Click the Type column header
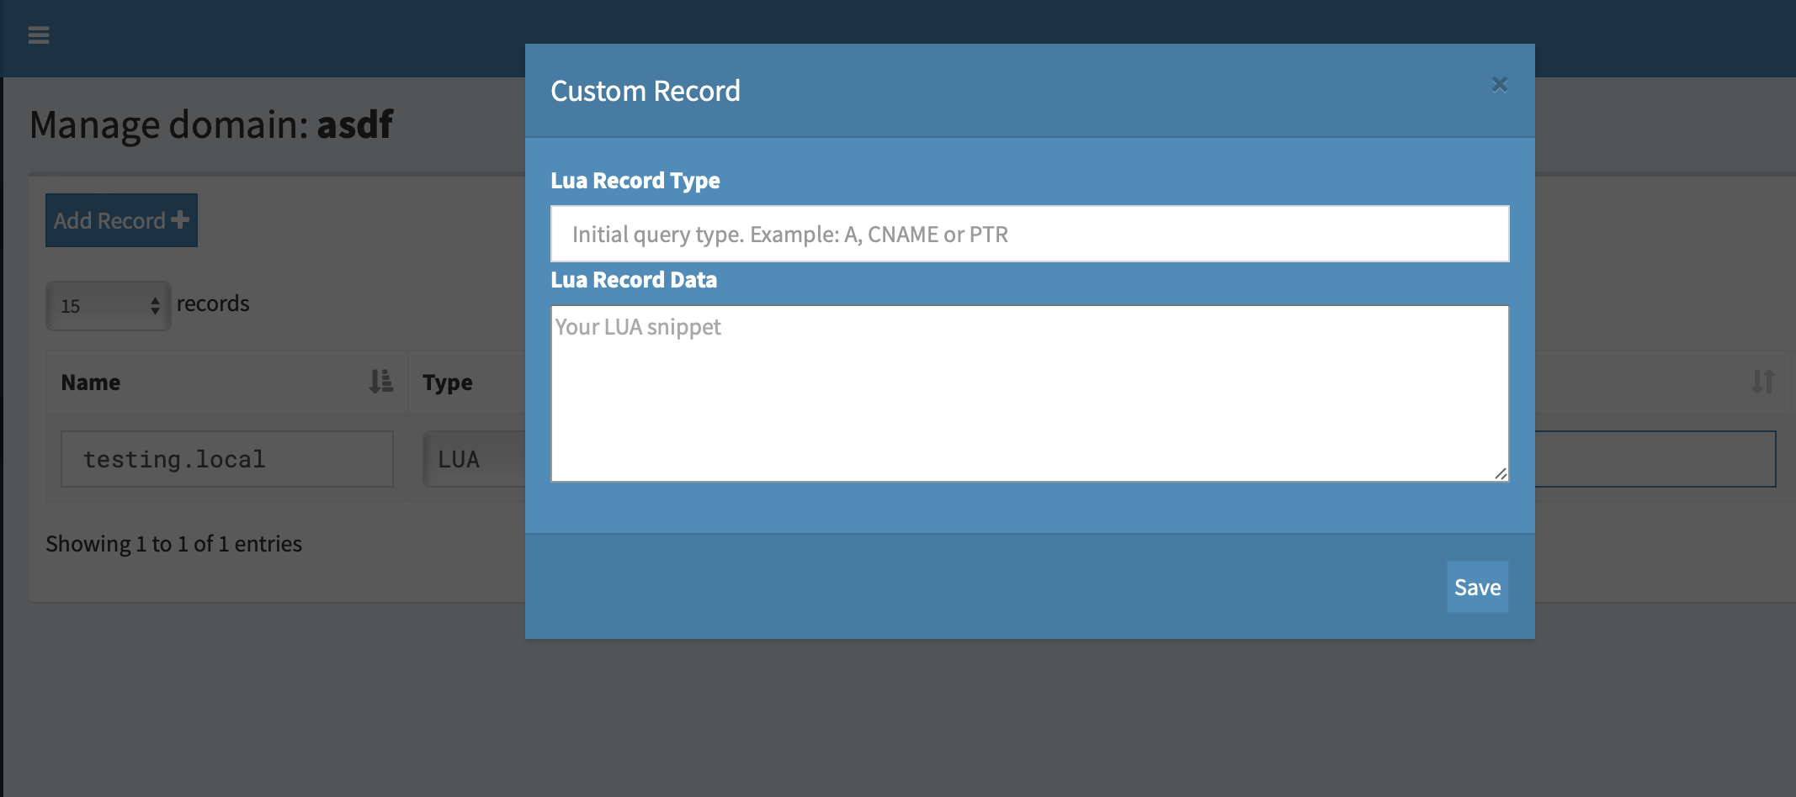Viewport: 1796px width, 797px height. [447, 382]
